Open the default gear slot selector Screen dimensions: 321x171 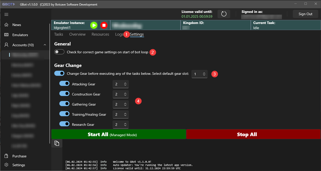click(200, 74)
